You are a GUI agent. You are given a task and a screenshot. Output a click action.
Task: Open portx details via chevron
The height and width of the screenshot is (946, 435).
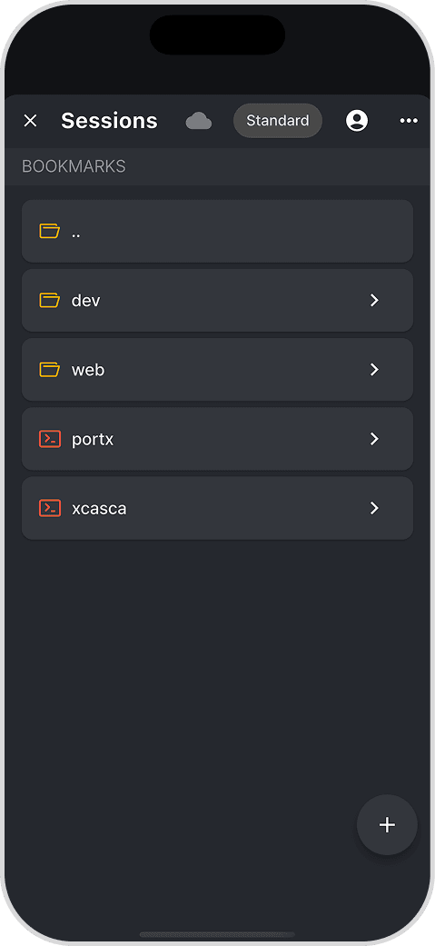[x=374, y=439]
